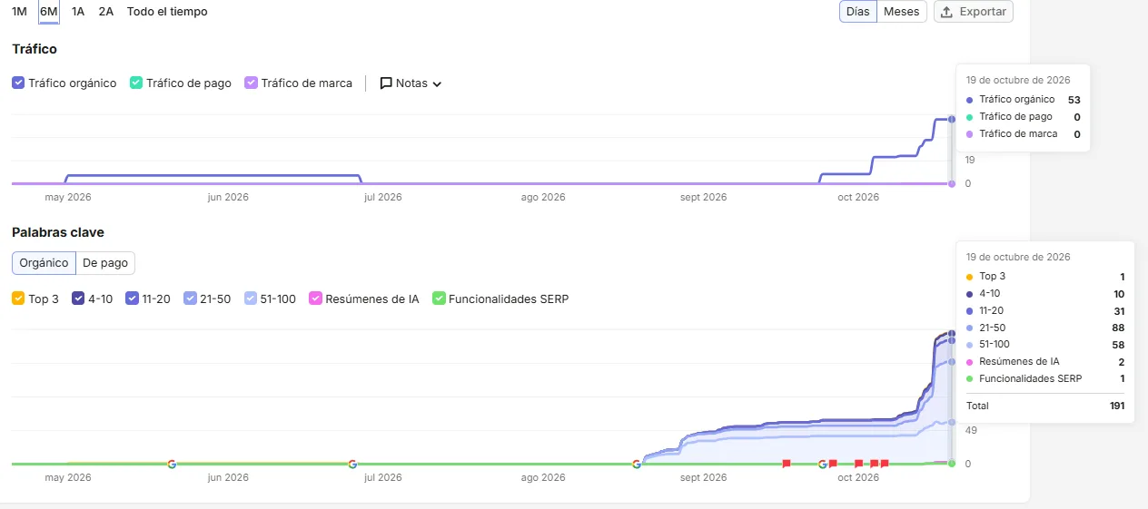Toggle Tráfico de marca checkbox
The height and width of the screenshot is (509, 1148).
[251, 83]
